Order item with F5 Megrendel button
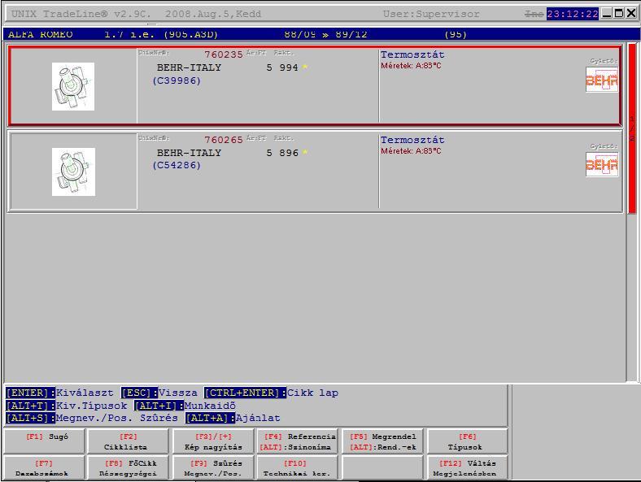The image size is (641, 482). pos(383,441)
